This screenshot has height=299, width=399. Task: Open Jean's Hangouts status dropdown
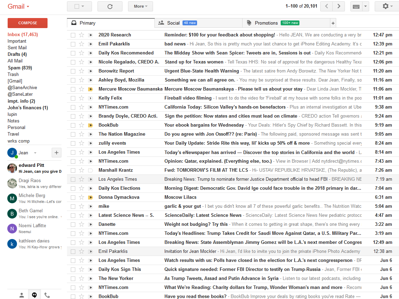pyautogui.click(x=35, y=153)
